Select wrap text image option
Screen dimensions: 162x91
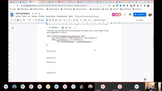point(66,28)
